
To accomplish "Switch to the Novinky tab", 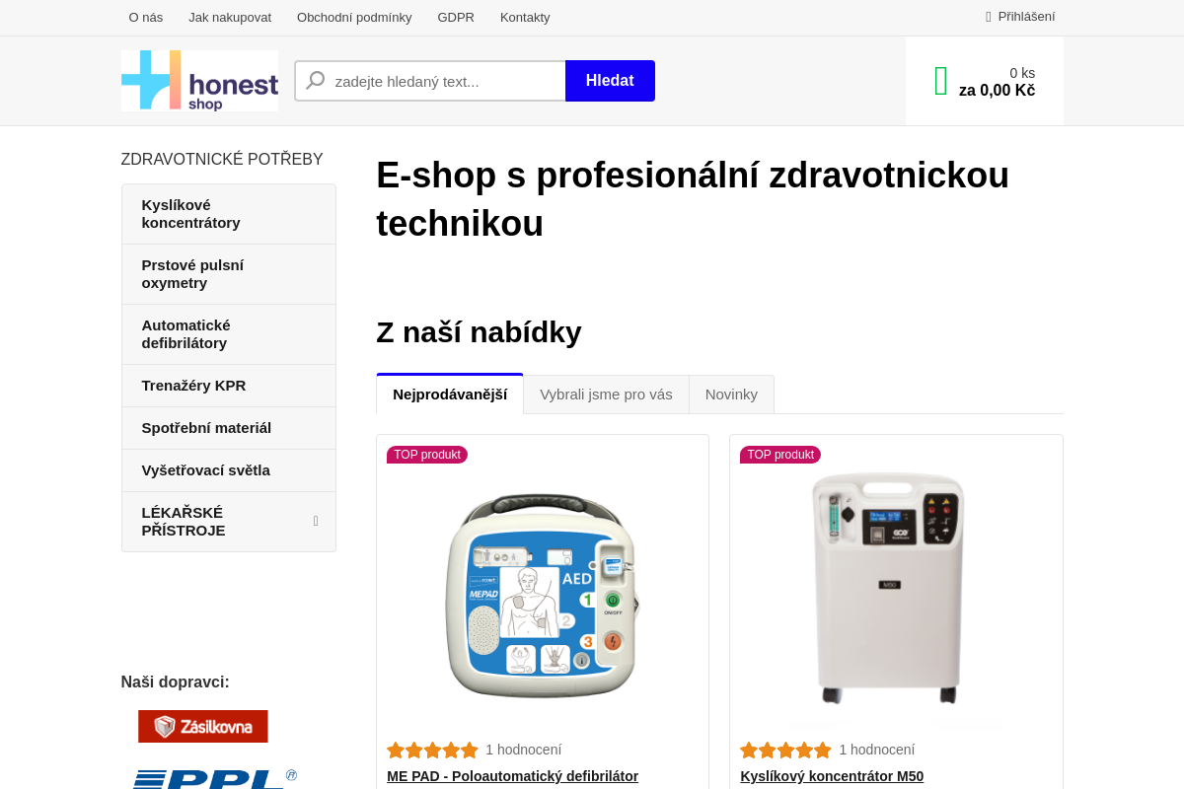I will (x=731, y=394).
